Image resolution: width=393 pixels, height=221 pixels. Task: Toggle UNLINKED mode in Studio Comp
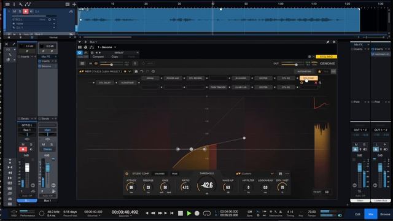click(160, 174)
